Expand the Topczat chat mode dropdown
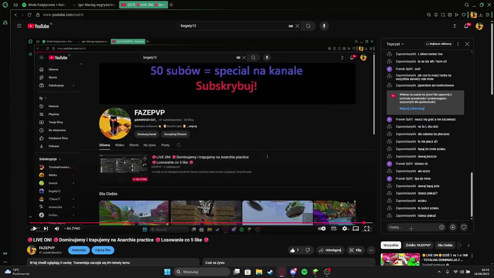 tap(395, 44)
